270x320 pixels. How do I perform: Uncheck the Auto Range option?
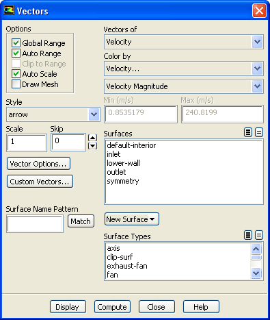coord(16,53)
